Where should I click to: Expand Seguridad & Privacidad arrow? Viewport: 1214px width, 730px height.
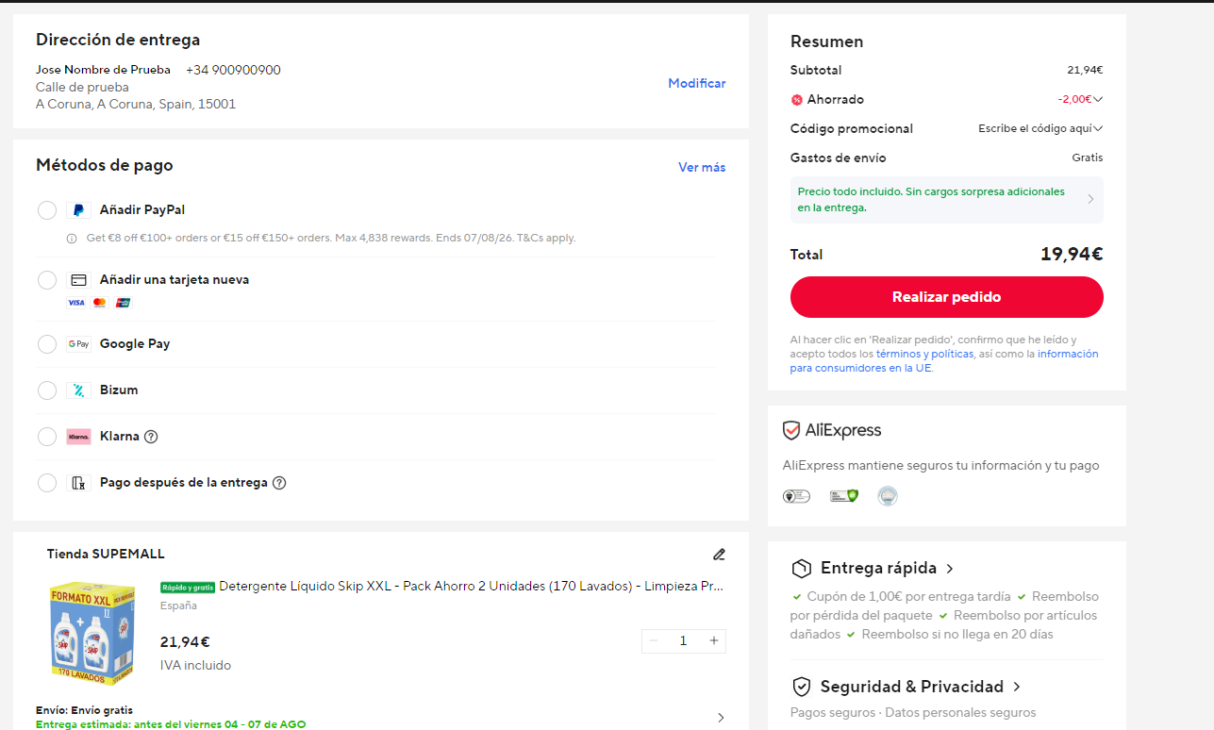pyautogui.click(x=1017, y=687)
